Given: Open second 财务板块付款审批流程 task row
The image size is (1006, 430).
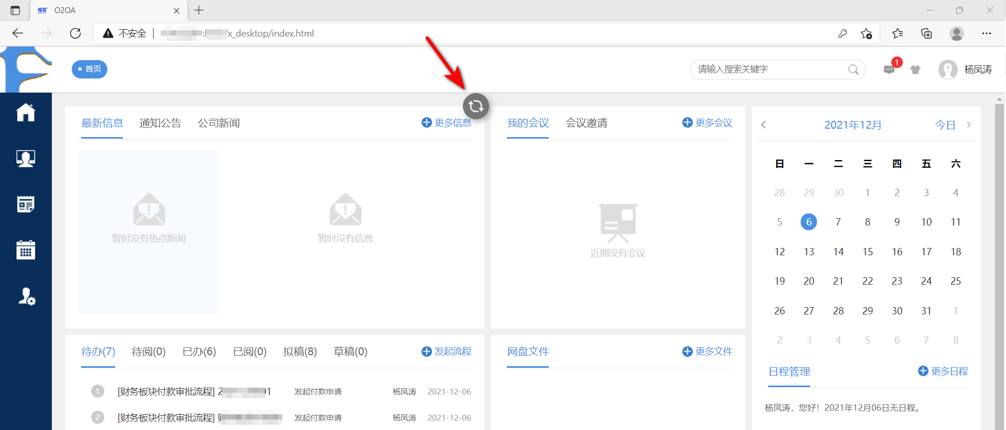Looking at the screenshot, I should point(281,417).
